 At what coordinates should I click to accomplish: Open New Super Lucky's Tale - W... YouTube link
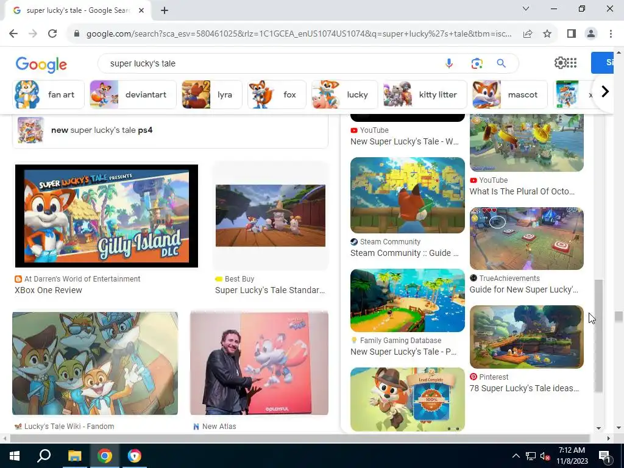[x=405, y=141]
